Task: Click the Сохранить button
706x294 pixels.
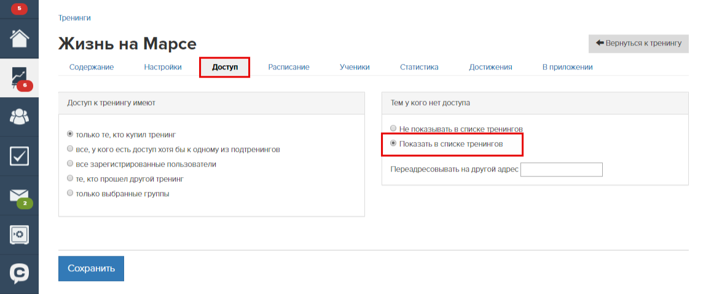Action: (x=91, y=268)
